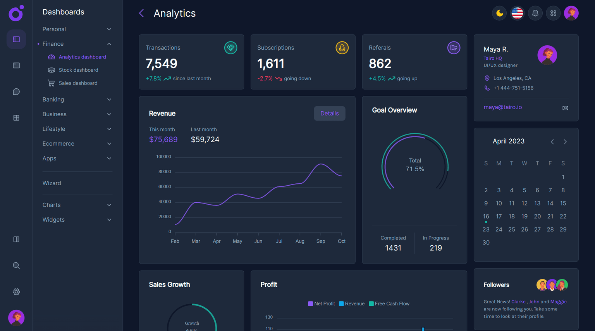Toggle the Free Cash Flow legend item
This screenshot has width=595, height=331.
[389, 303]
